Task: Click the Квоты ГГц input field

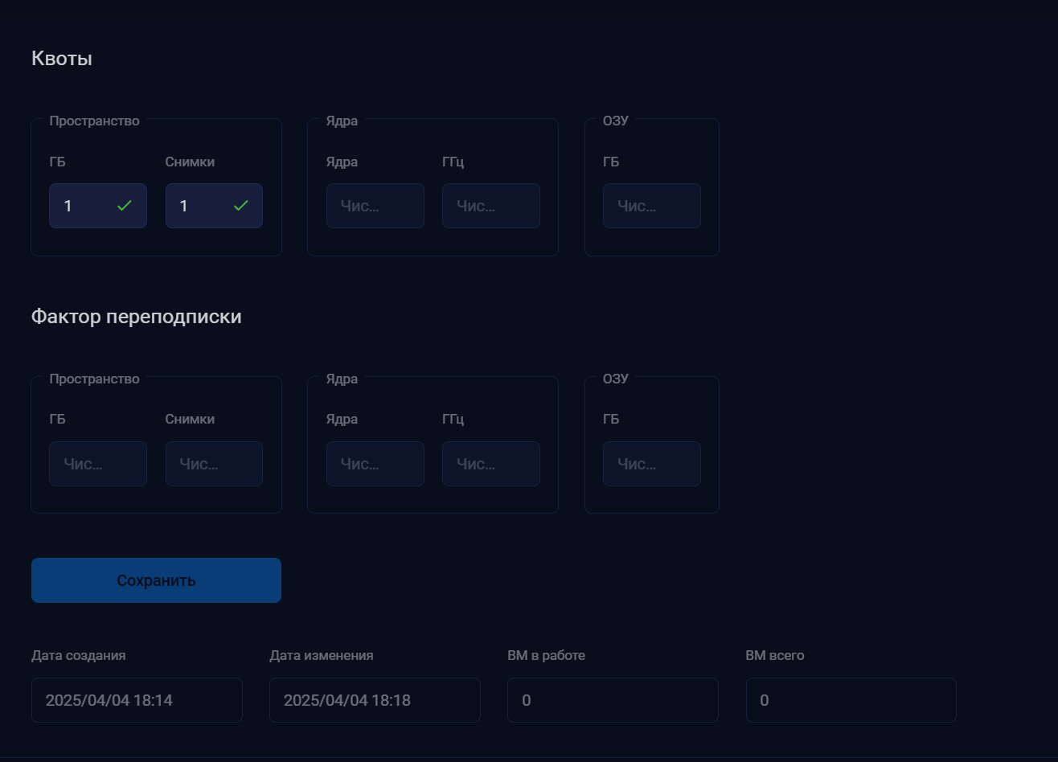Action: (x=490, y=206)
